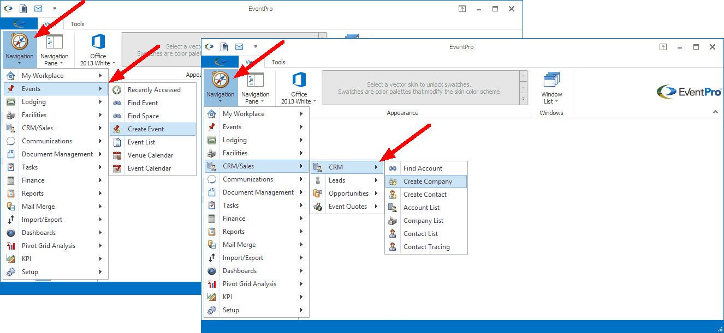The width and height of the screenshot is (724, 333).
Task: Open Event Calendar in Events submenu
Action: tap(152, 168)
